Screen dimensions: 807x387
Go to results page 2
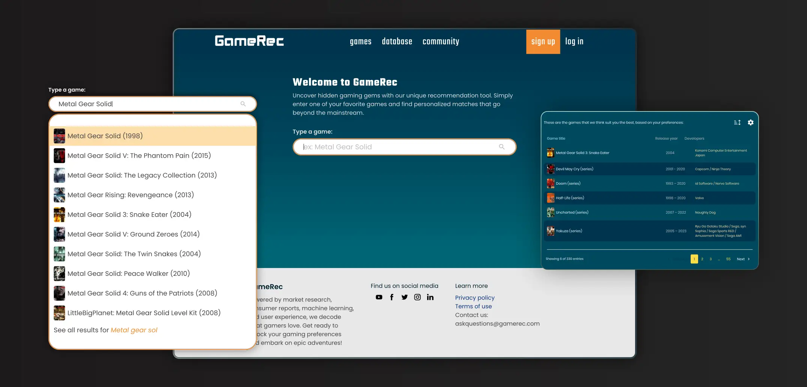coord(702,259)
